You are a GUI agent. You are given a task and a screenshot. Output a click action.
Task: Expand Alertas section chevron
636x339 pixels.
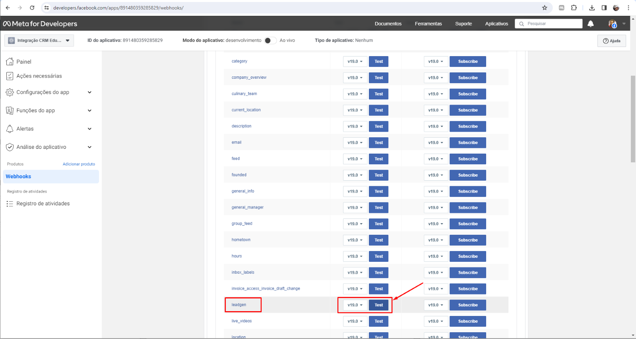click(89, 129)
